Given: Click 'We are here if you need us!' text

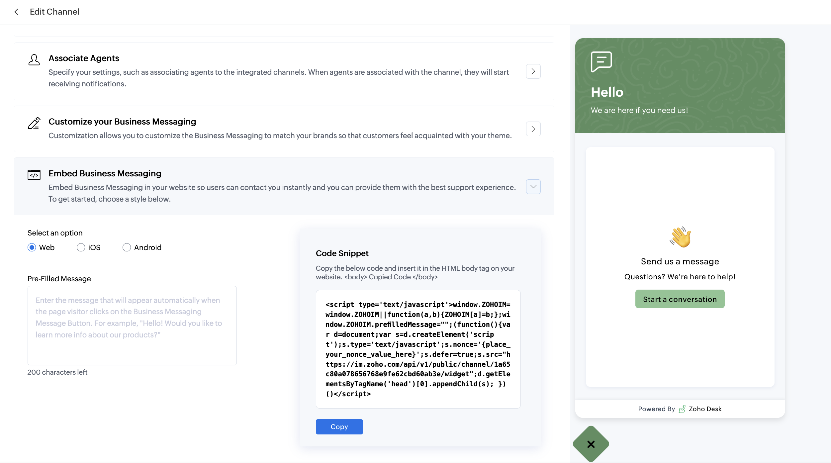Looking at the screenshot, I should [639, 110].
